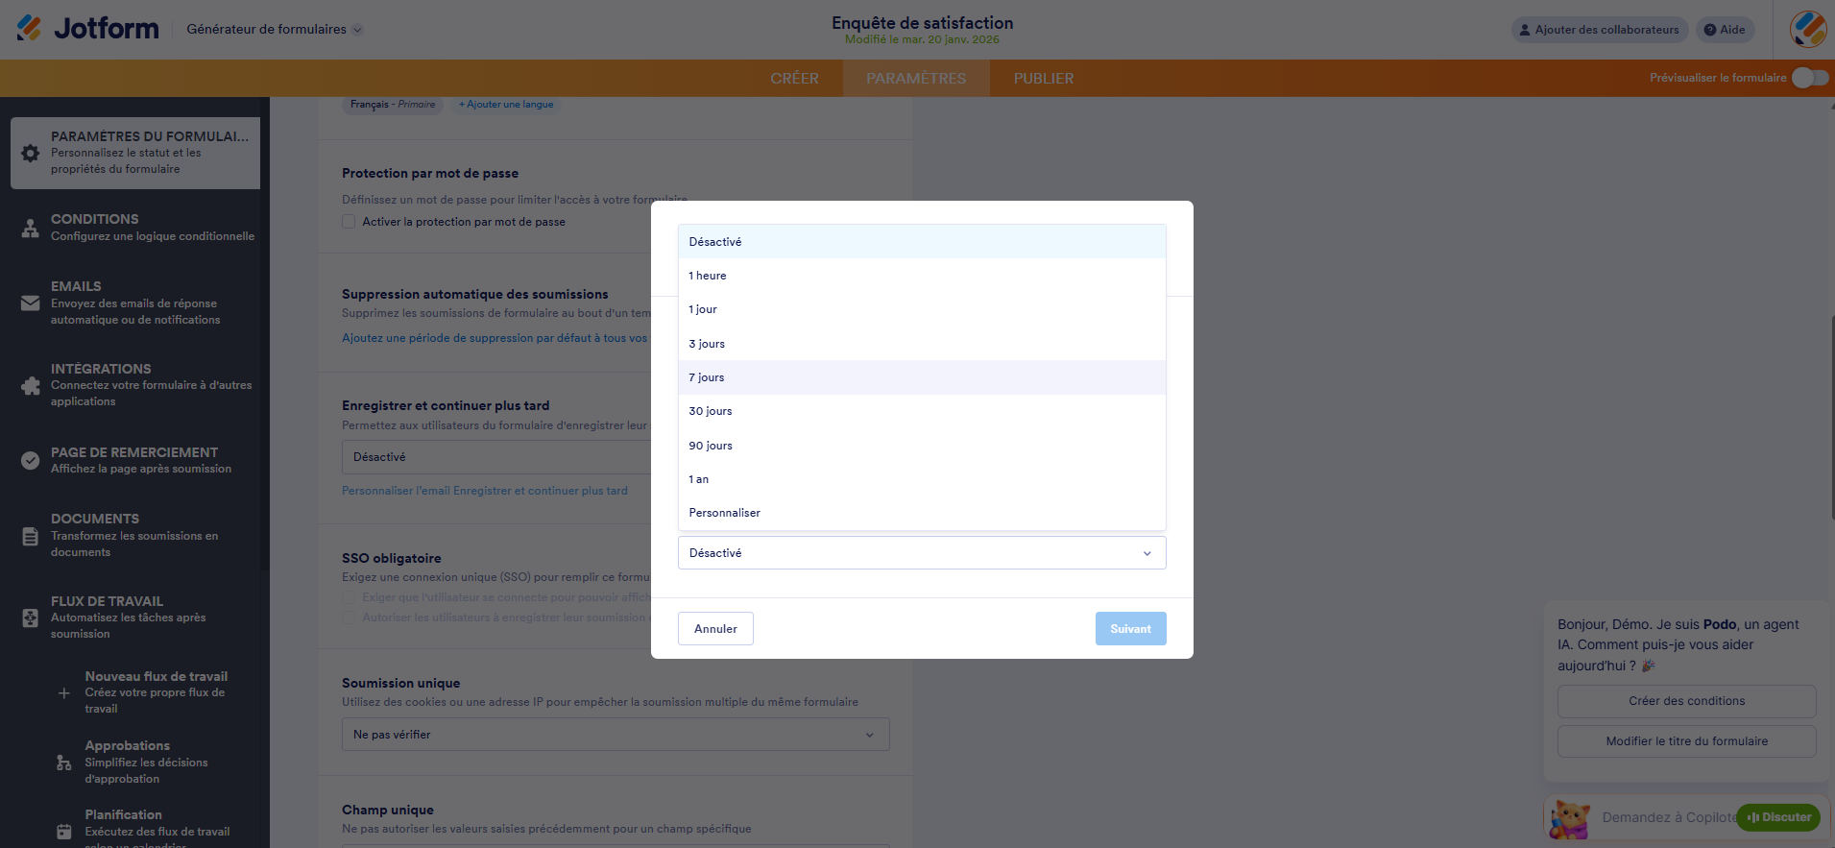
Task: Click the Page de remerciement checkmark icon
Action: point(31,460)
